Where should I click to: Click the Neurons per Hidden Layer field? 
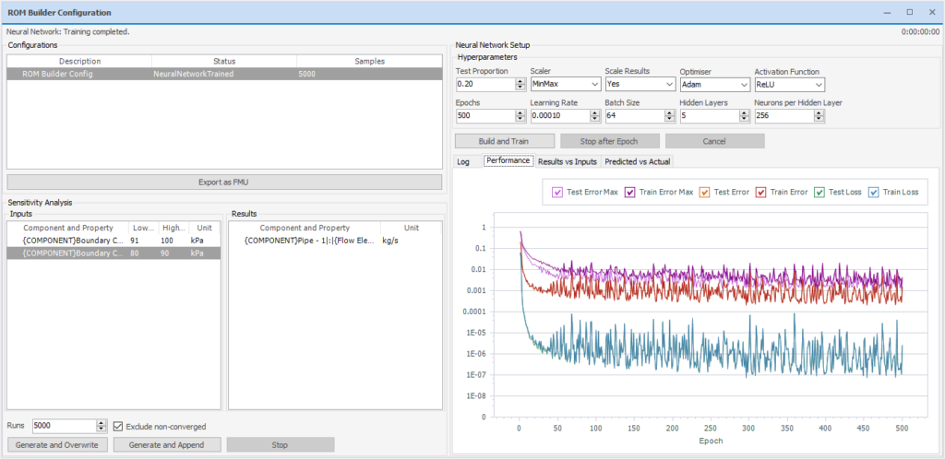coord(784,115)
